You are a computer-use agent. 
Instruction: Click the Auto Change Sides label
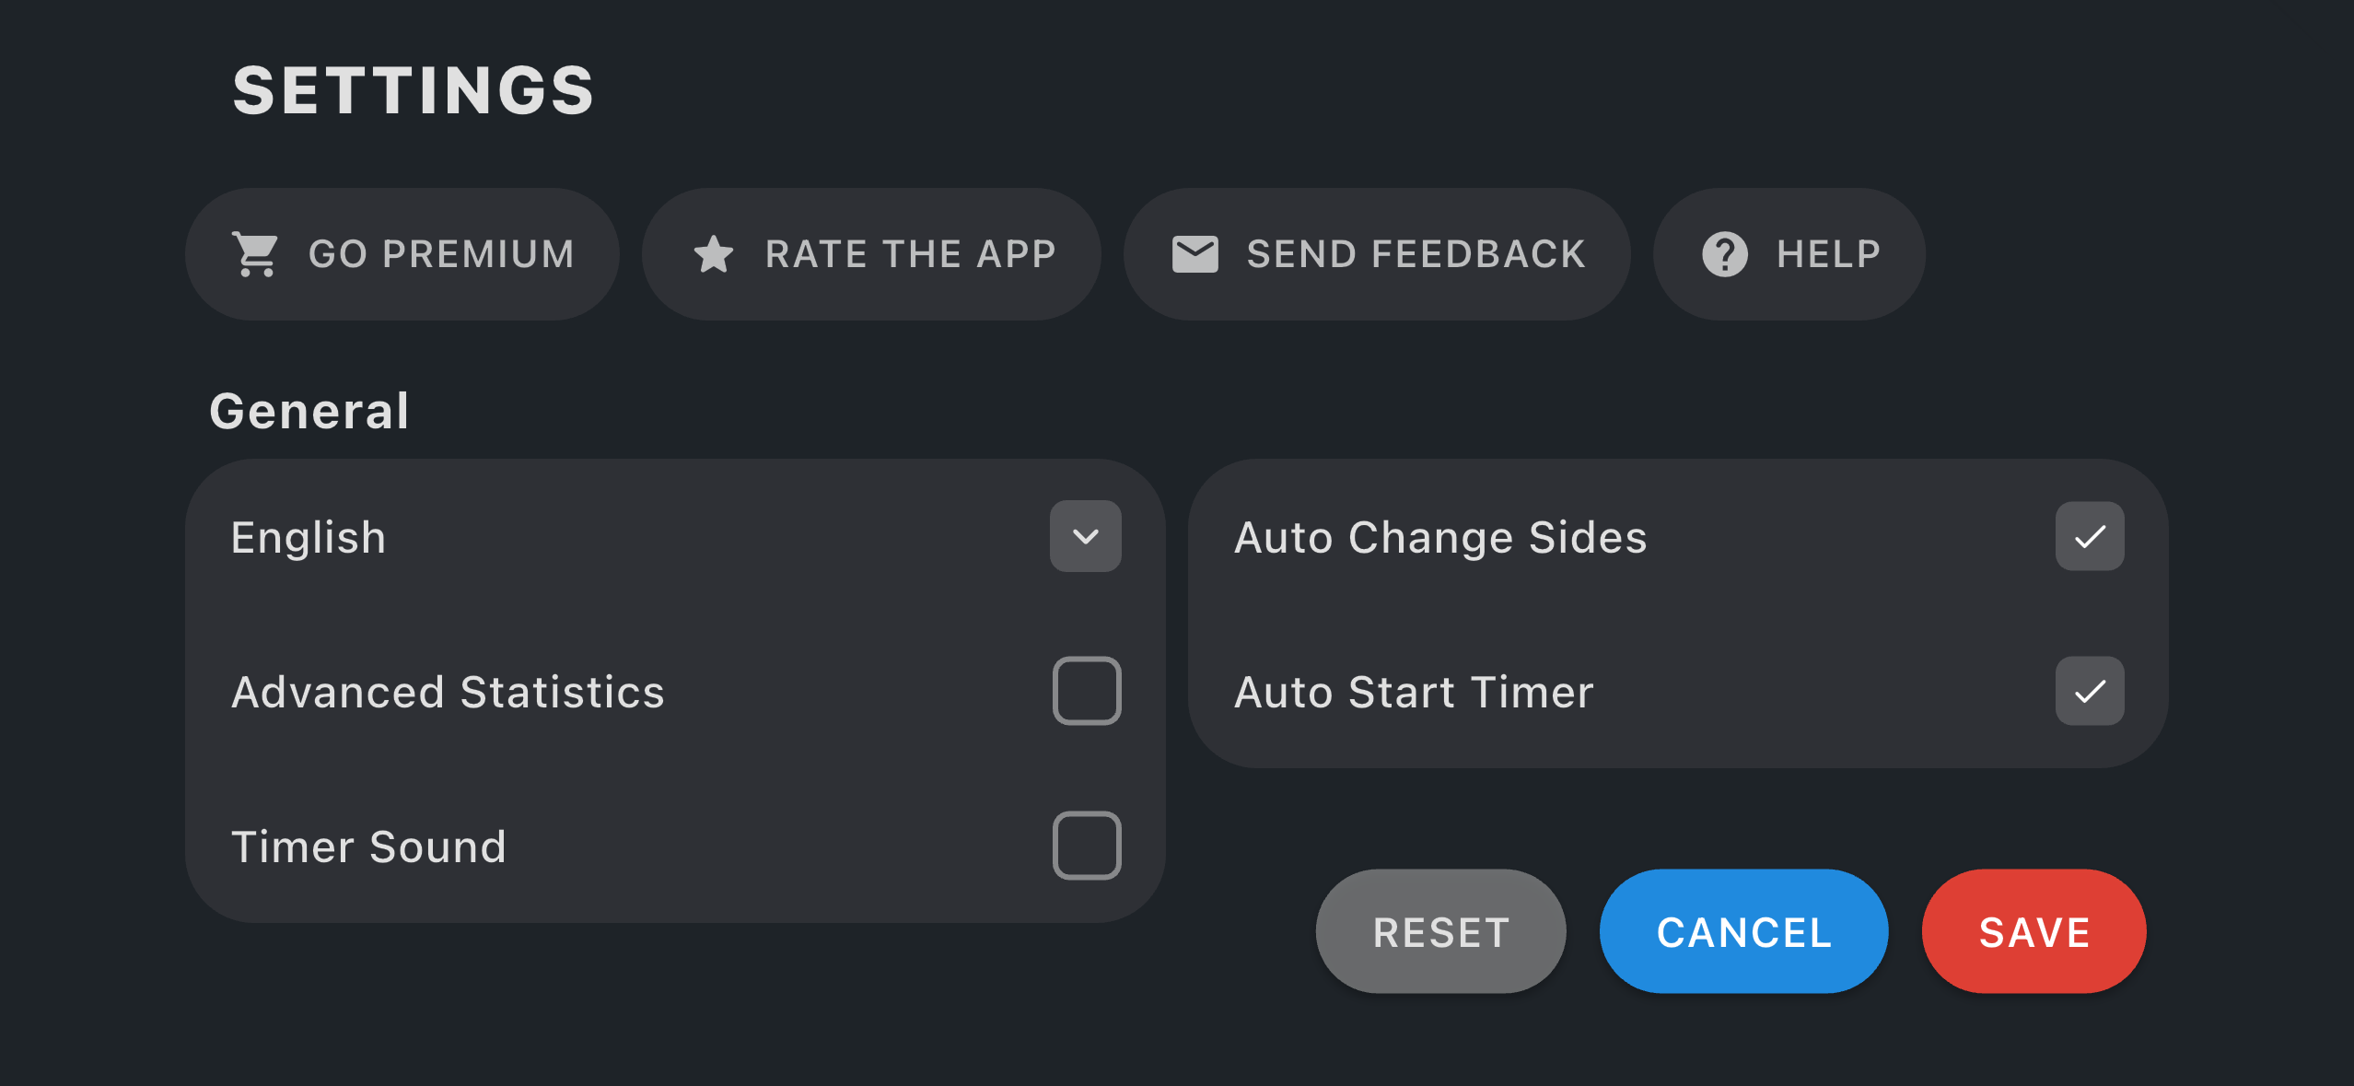click(x=1439, y=537)
